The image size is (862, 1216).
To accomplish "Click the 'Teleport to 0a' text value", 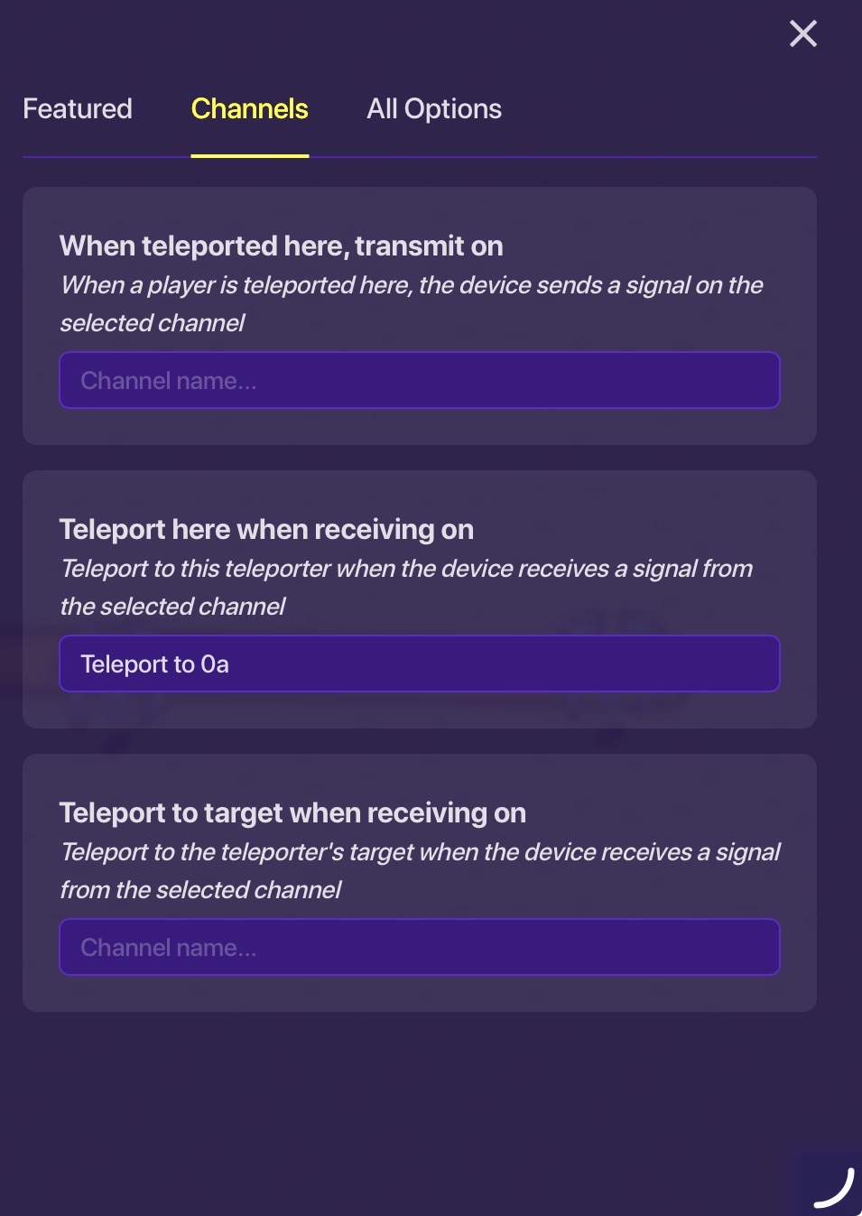I will [154, 664].
